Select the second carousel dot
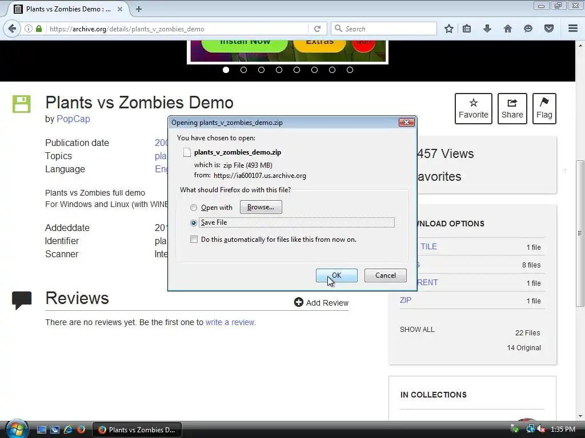 coord(243,70)
